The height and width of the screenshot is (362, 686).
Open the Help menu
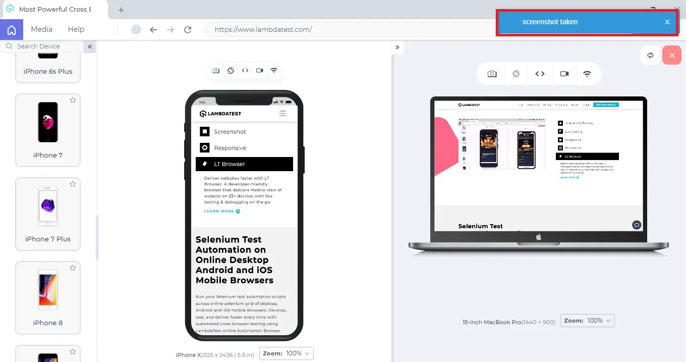pos(76,29)
